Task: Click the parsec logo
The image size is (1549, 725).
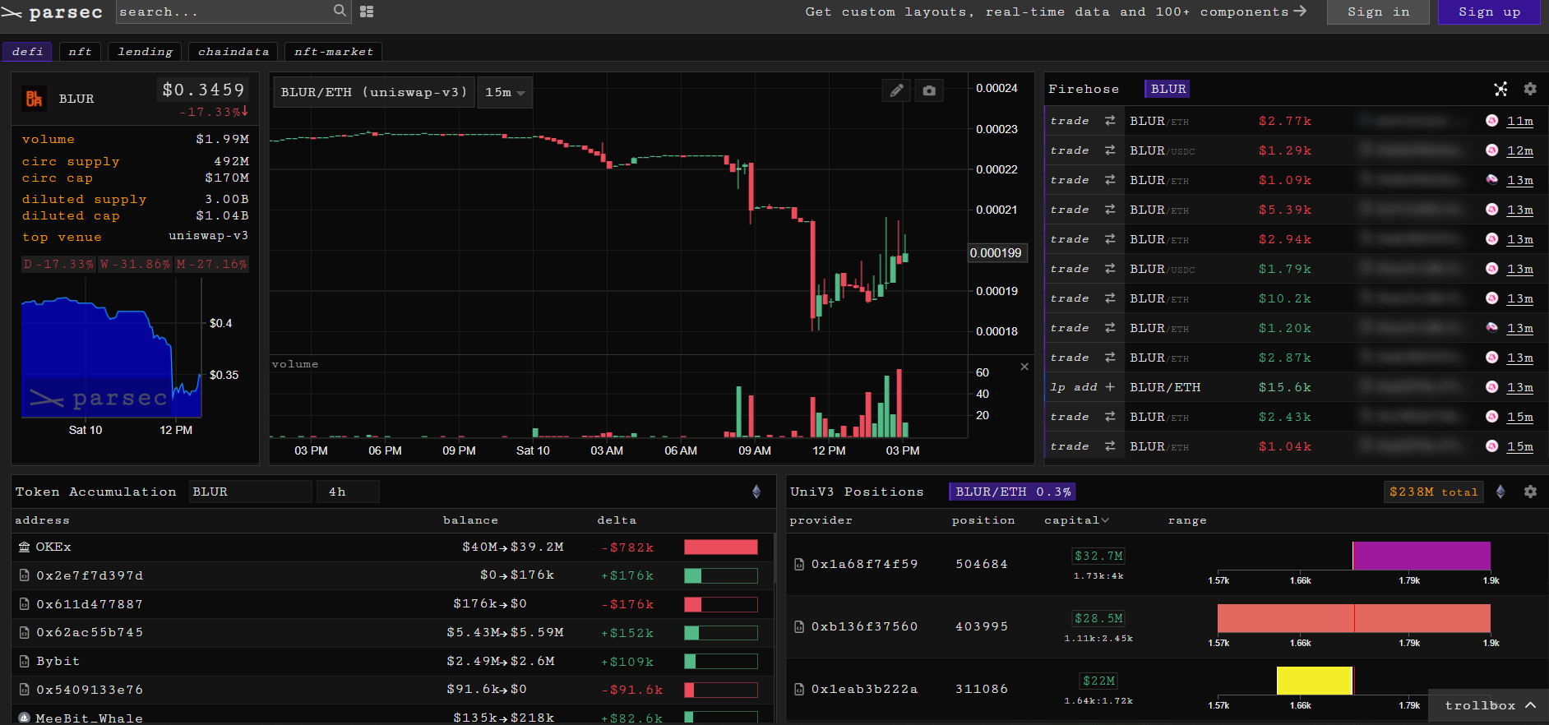Action: (x=52, y=12)
